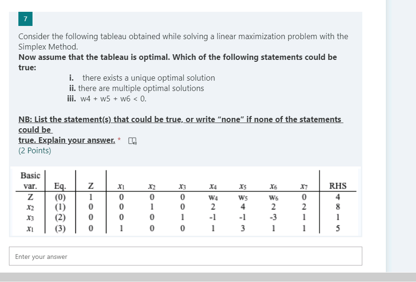Click the Basic var. header cell
Screen dimensions: 416x282
point(30,181)
